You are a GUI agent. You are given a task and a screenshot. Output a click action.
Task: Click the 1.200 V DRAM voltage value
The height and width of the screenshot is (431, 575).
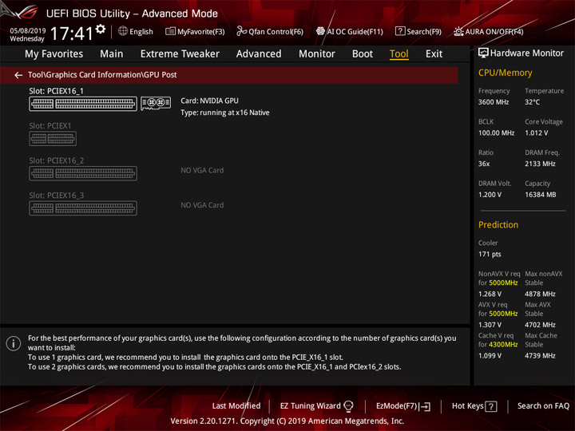490,195
